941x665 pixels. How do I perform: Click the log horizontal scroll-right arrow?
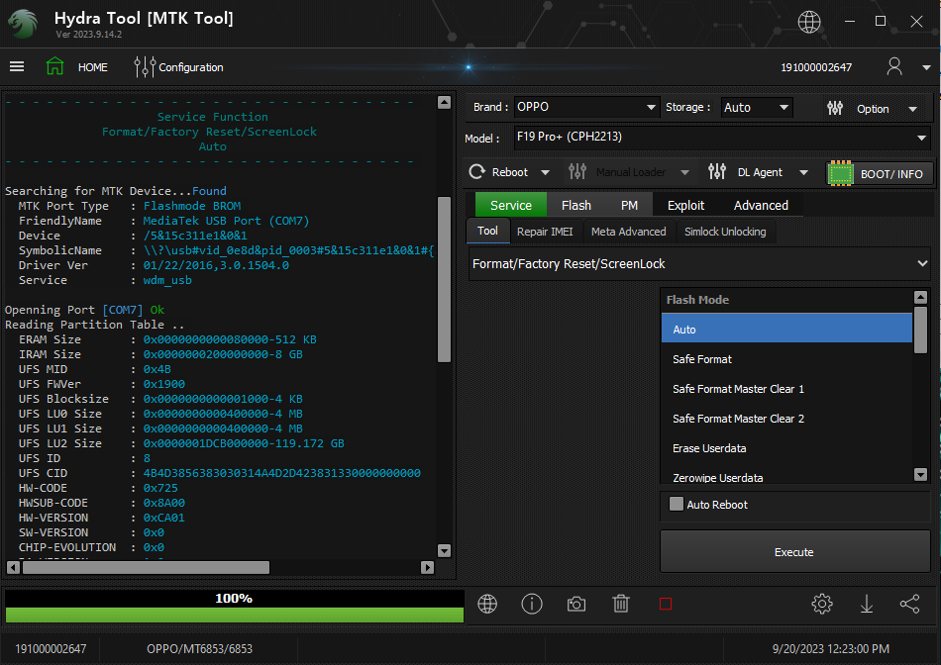(x=427, y=567)
